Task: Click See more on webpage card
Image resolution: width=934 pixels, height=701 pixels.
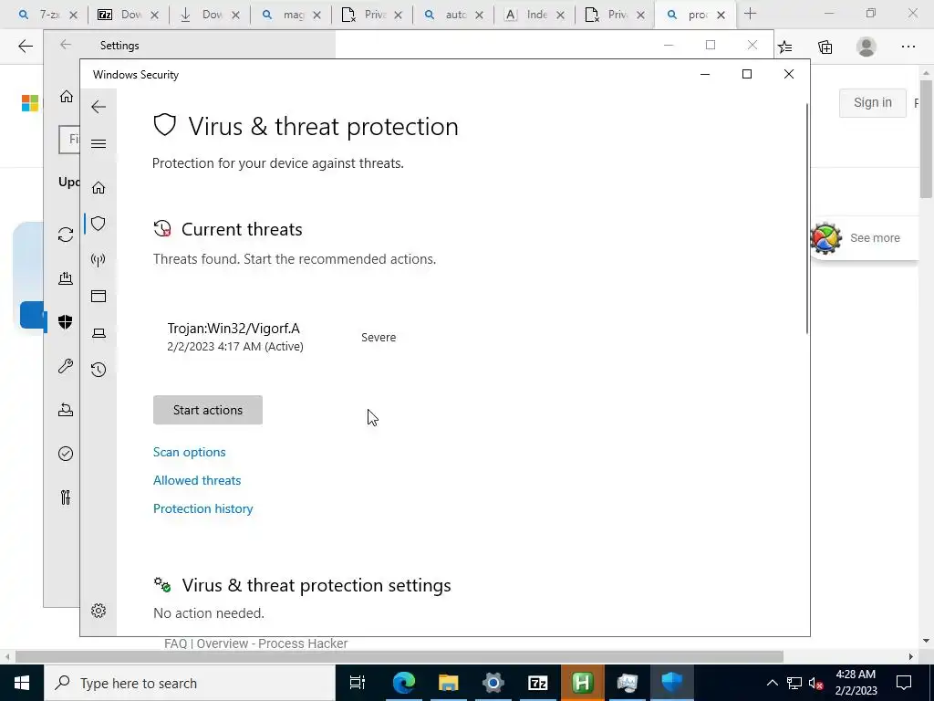Action: (x=875, y=238)
